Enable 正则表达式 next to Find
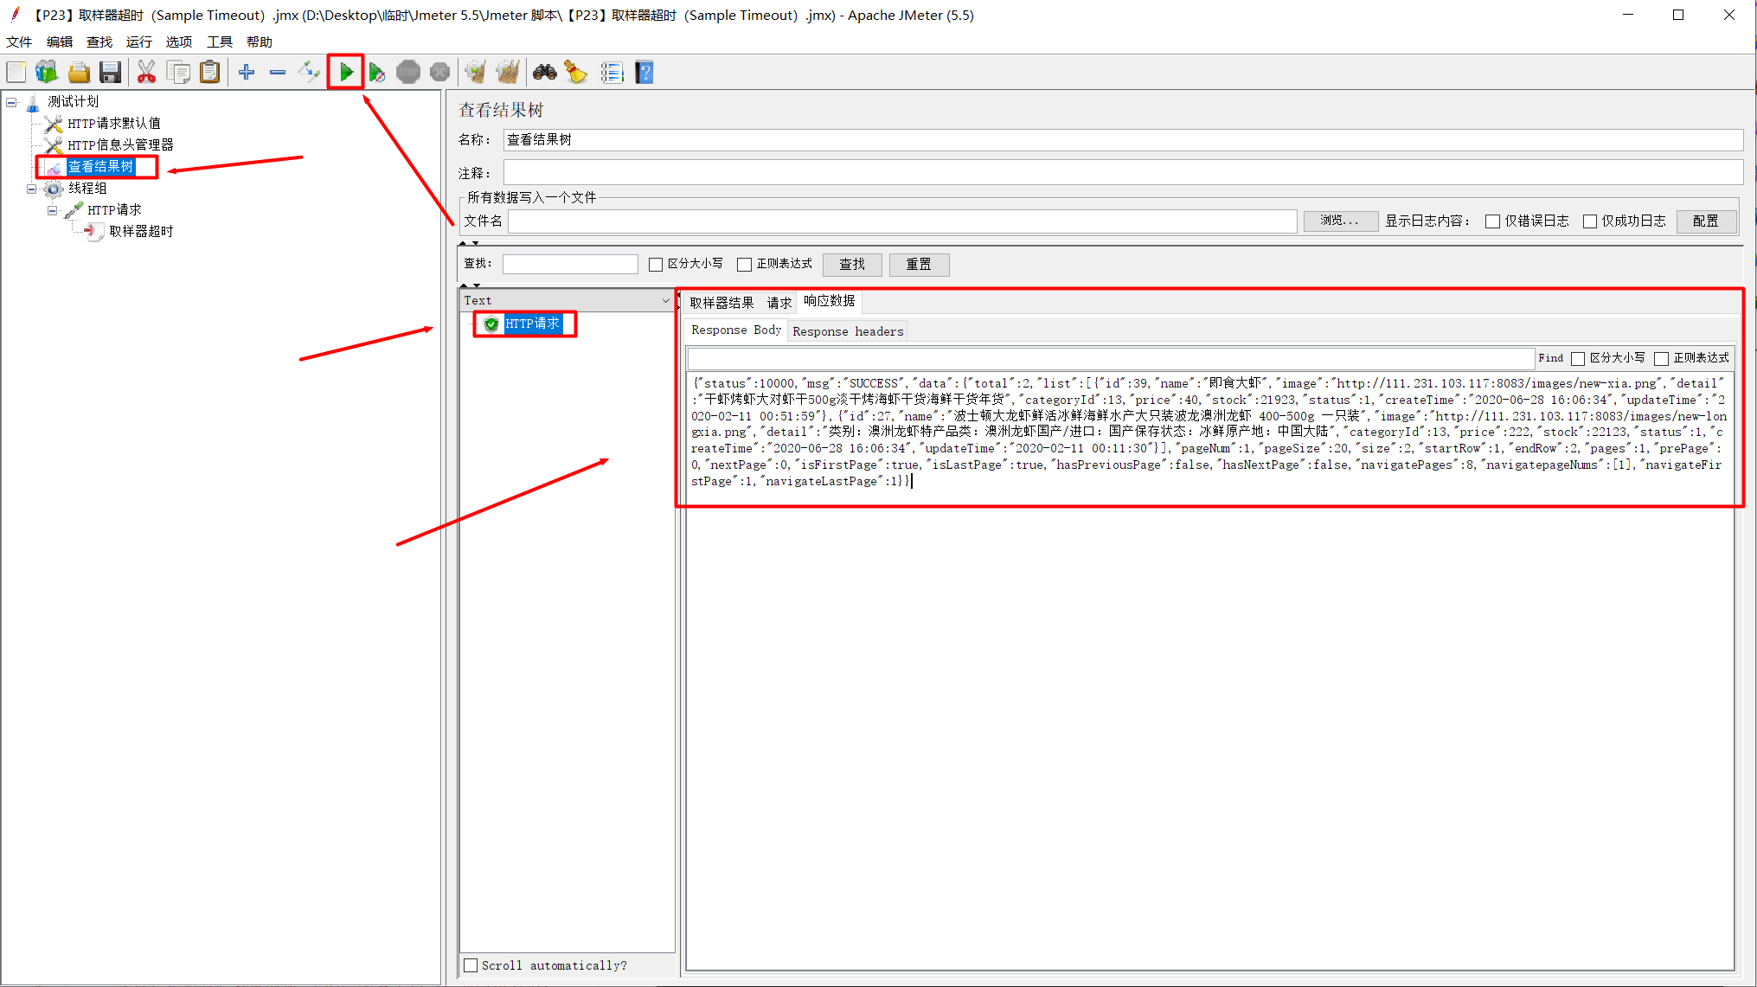 (1661, 359)
